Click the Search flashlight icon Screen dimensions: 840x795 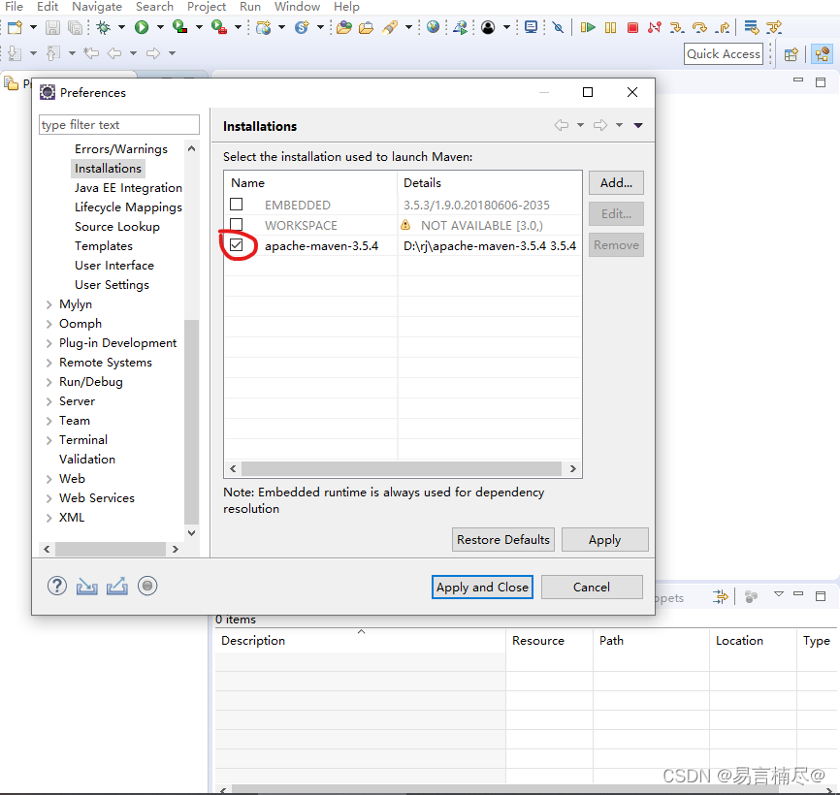click(390, 27)
